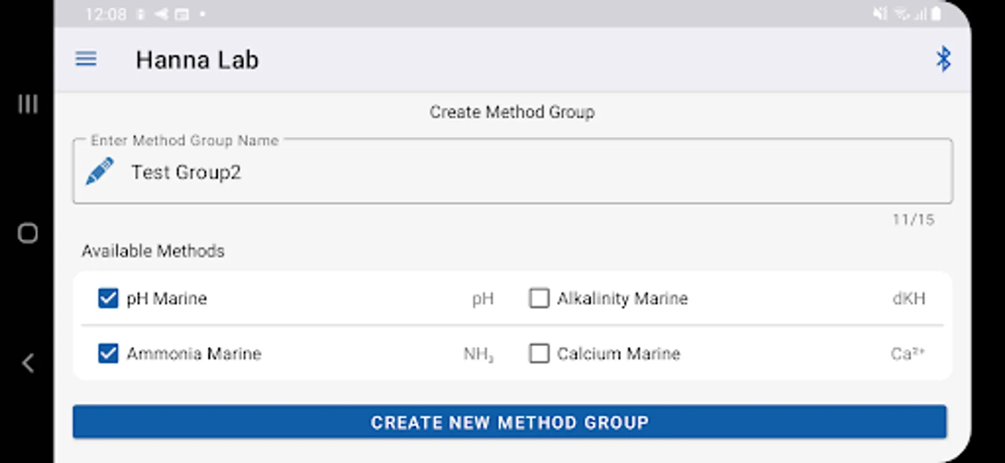Screen dimensions: 1005x463
Task: Tap the battery icon in status bar
Action: [937, 14]
